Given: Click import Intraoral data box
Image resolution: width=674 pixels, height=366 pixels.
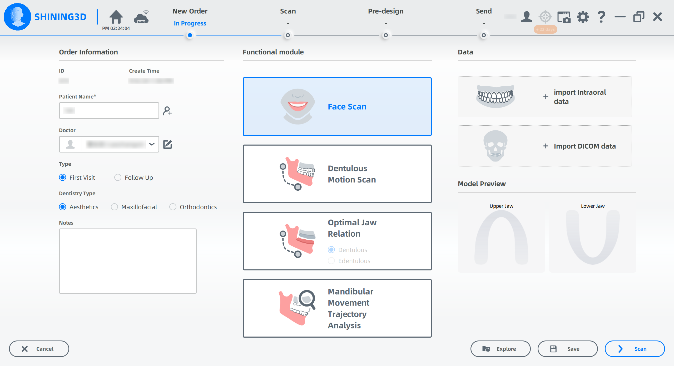Looking at the screenshot, I should point(544,97).
